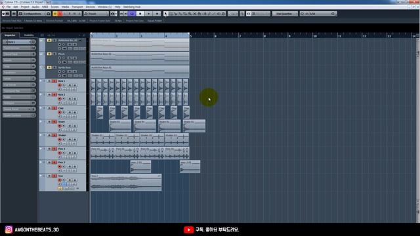Viewport: 420px width, 236px height.
Task: Expand the Strip inspector section
Action: (19, 66)
